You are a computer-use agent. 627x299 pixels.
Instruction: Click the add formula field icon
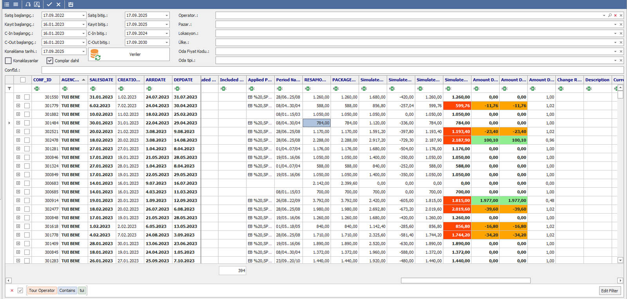[x=37, y=4]
